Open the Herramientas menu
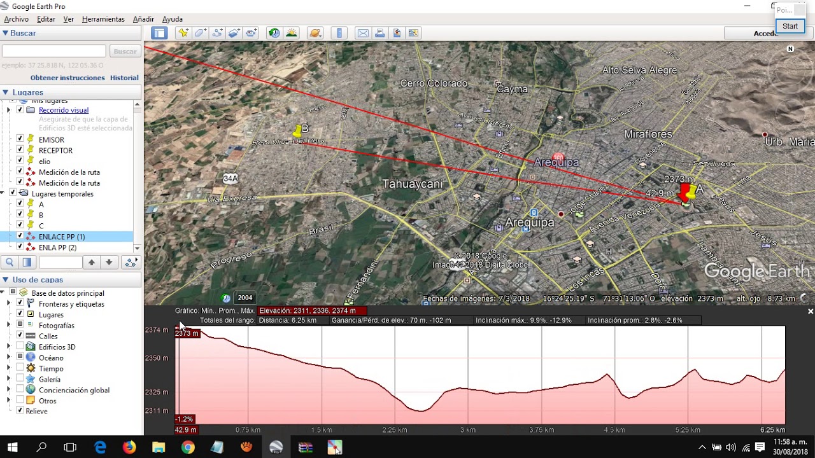Screen dimensions: 815x458 point(103,19)
